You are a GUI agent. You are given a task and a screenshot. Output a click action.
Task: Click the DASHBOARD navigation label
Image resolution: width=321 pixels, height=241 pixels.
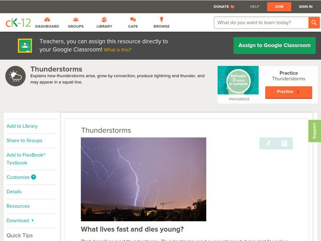(x=47, y=27)
